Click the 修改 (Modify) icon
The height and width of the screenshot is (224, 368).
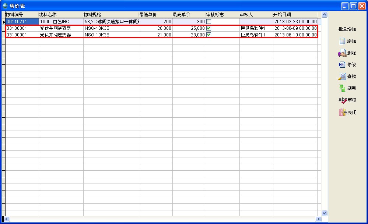pos(342,65)
